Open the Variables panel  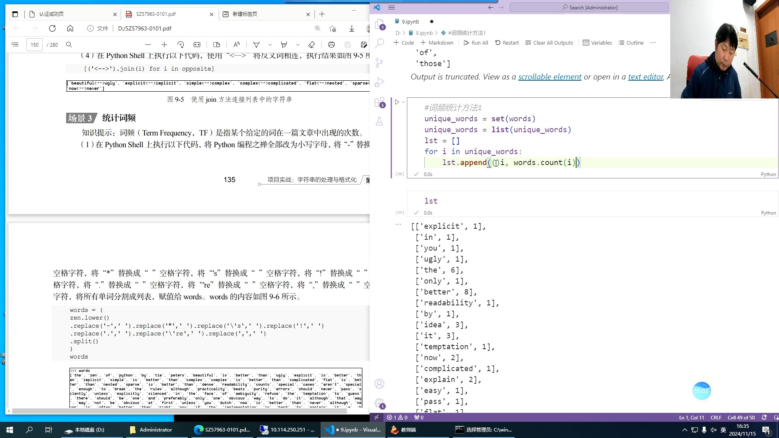pyautogui.click(x=597, y=43)
